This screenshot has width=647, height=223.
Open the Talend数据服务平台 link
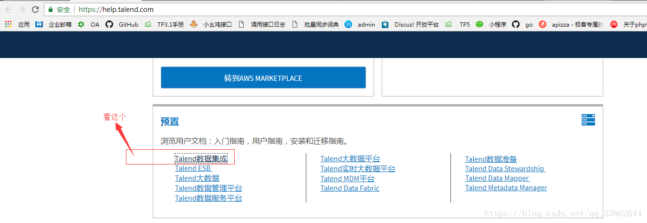(209, 198)
